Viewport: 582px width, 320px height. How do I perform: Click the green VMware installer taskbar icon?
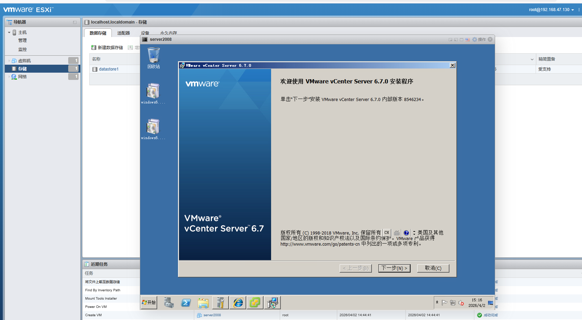point(255,303)
